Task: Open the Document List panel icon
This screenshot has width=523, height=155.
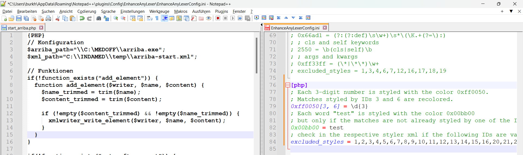Action: [x=187, y=18]
